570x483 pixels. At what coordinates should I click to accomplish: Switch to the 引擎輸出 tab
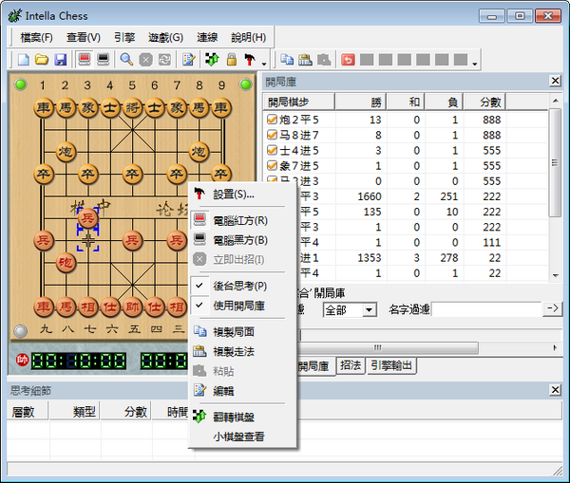[x=392, y=365]
